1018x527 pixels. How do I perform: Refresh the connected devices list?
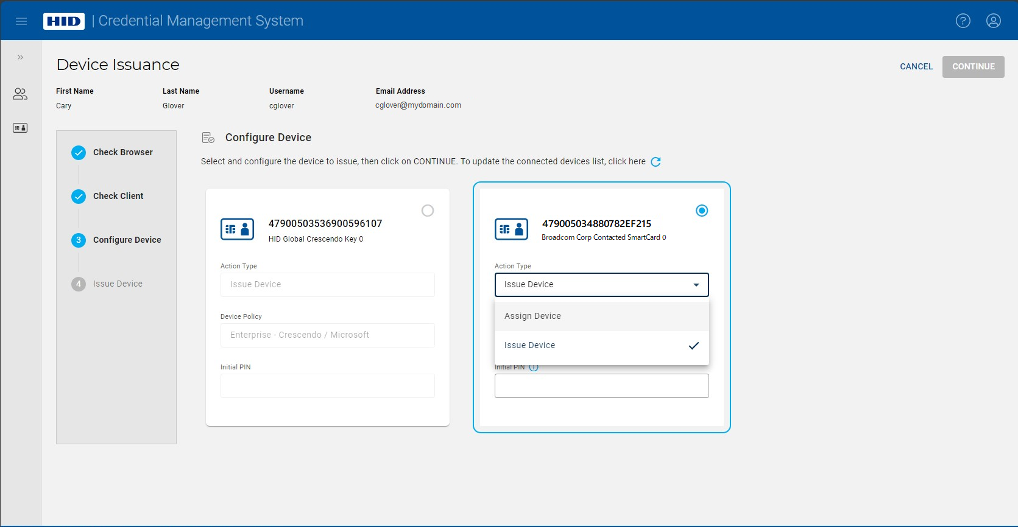click(656, 162)
